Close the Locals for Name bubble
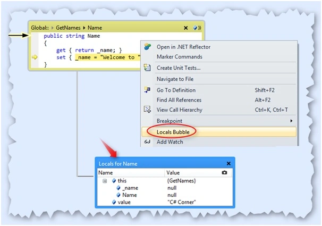Image resolution: width=322 pixels, height=226 pixels. tap(228, 164)
